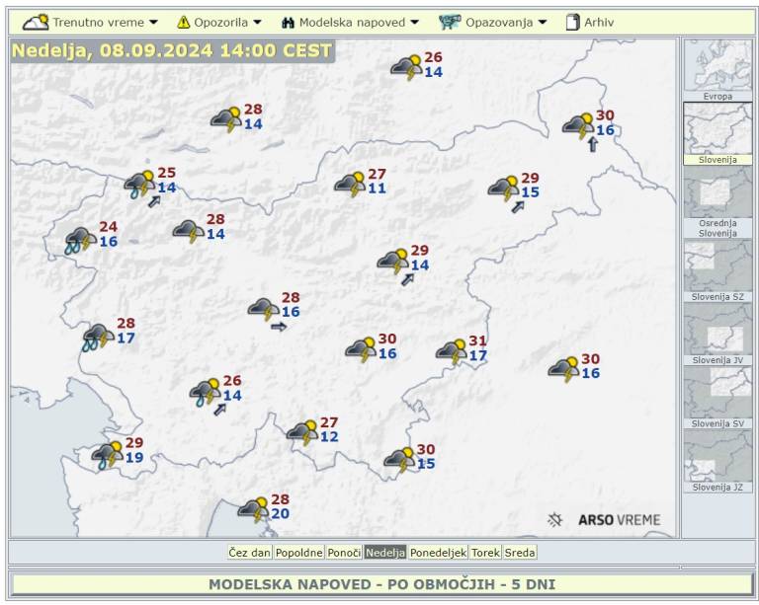Click the storm icon with 31/17 temperatures
Screen dimensions: 759x605
(452, 350)
